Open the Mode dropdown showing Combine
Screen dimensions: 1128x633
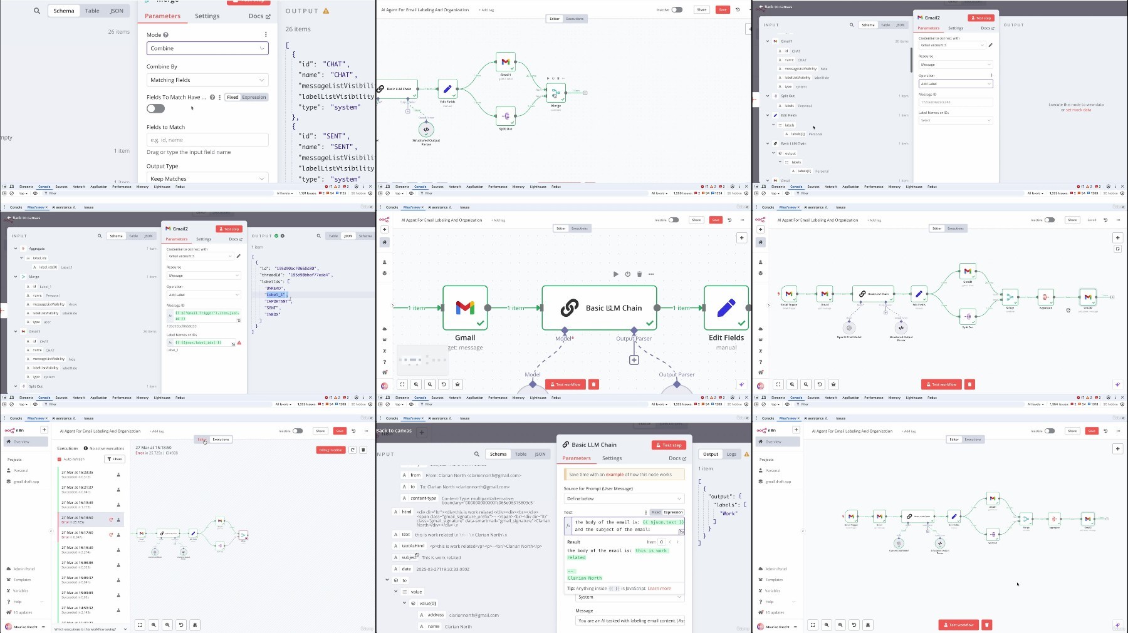pos(207,48)
